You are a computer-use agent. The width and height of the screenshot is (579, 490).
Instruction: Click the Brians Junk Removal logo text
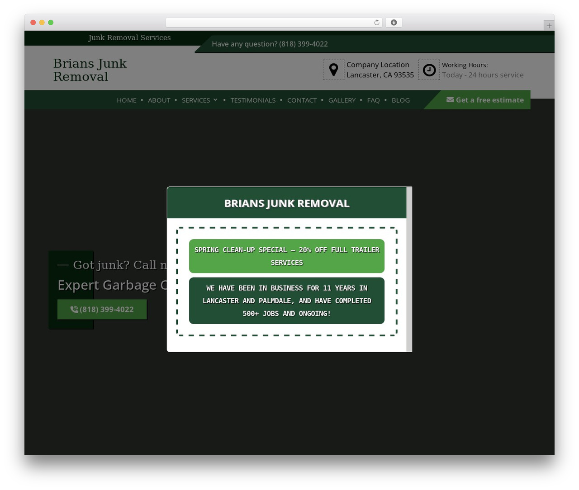point(90,70)
